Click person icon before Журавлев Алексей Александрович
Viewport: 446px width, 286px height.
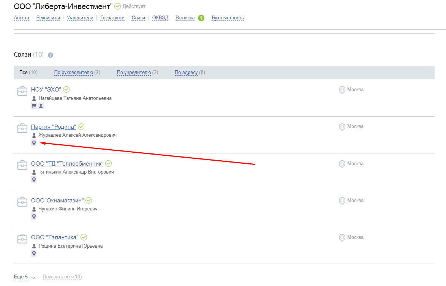click(34, 135)
